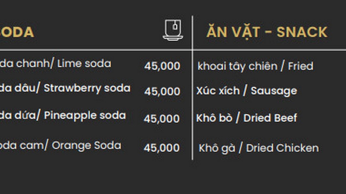346x194 pixels.
Task: Select the Lime soda menu item
Action: click(55, 64)
